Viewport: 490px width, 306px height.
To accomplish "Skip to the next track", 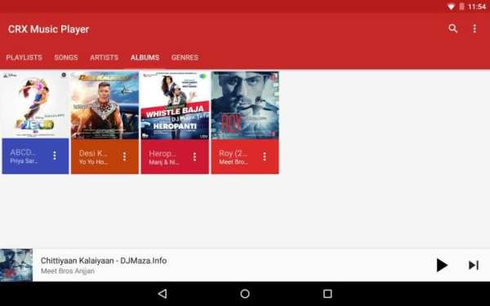I will point(474,265).
